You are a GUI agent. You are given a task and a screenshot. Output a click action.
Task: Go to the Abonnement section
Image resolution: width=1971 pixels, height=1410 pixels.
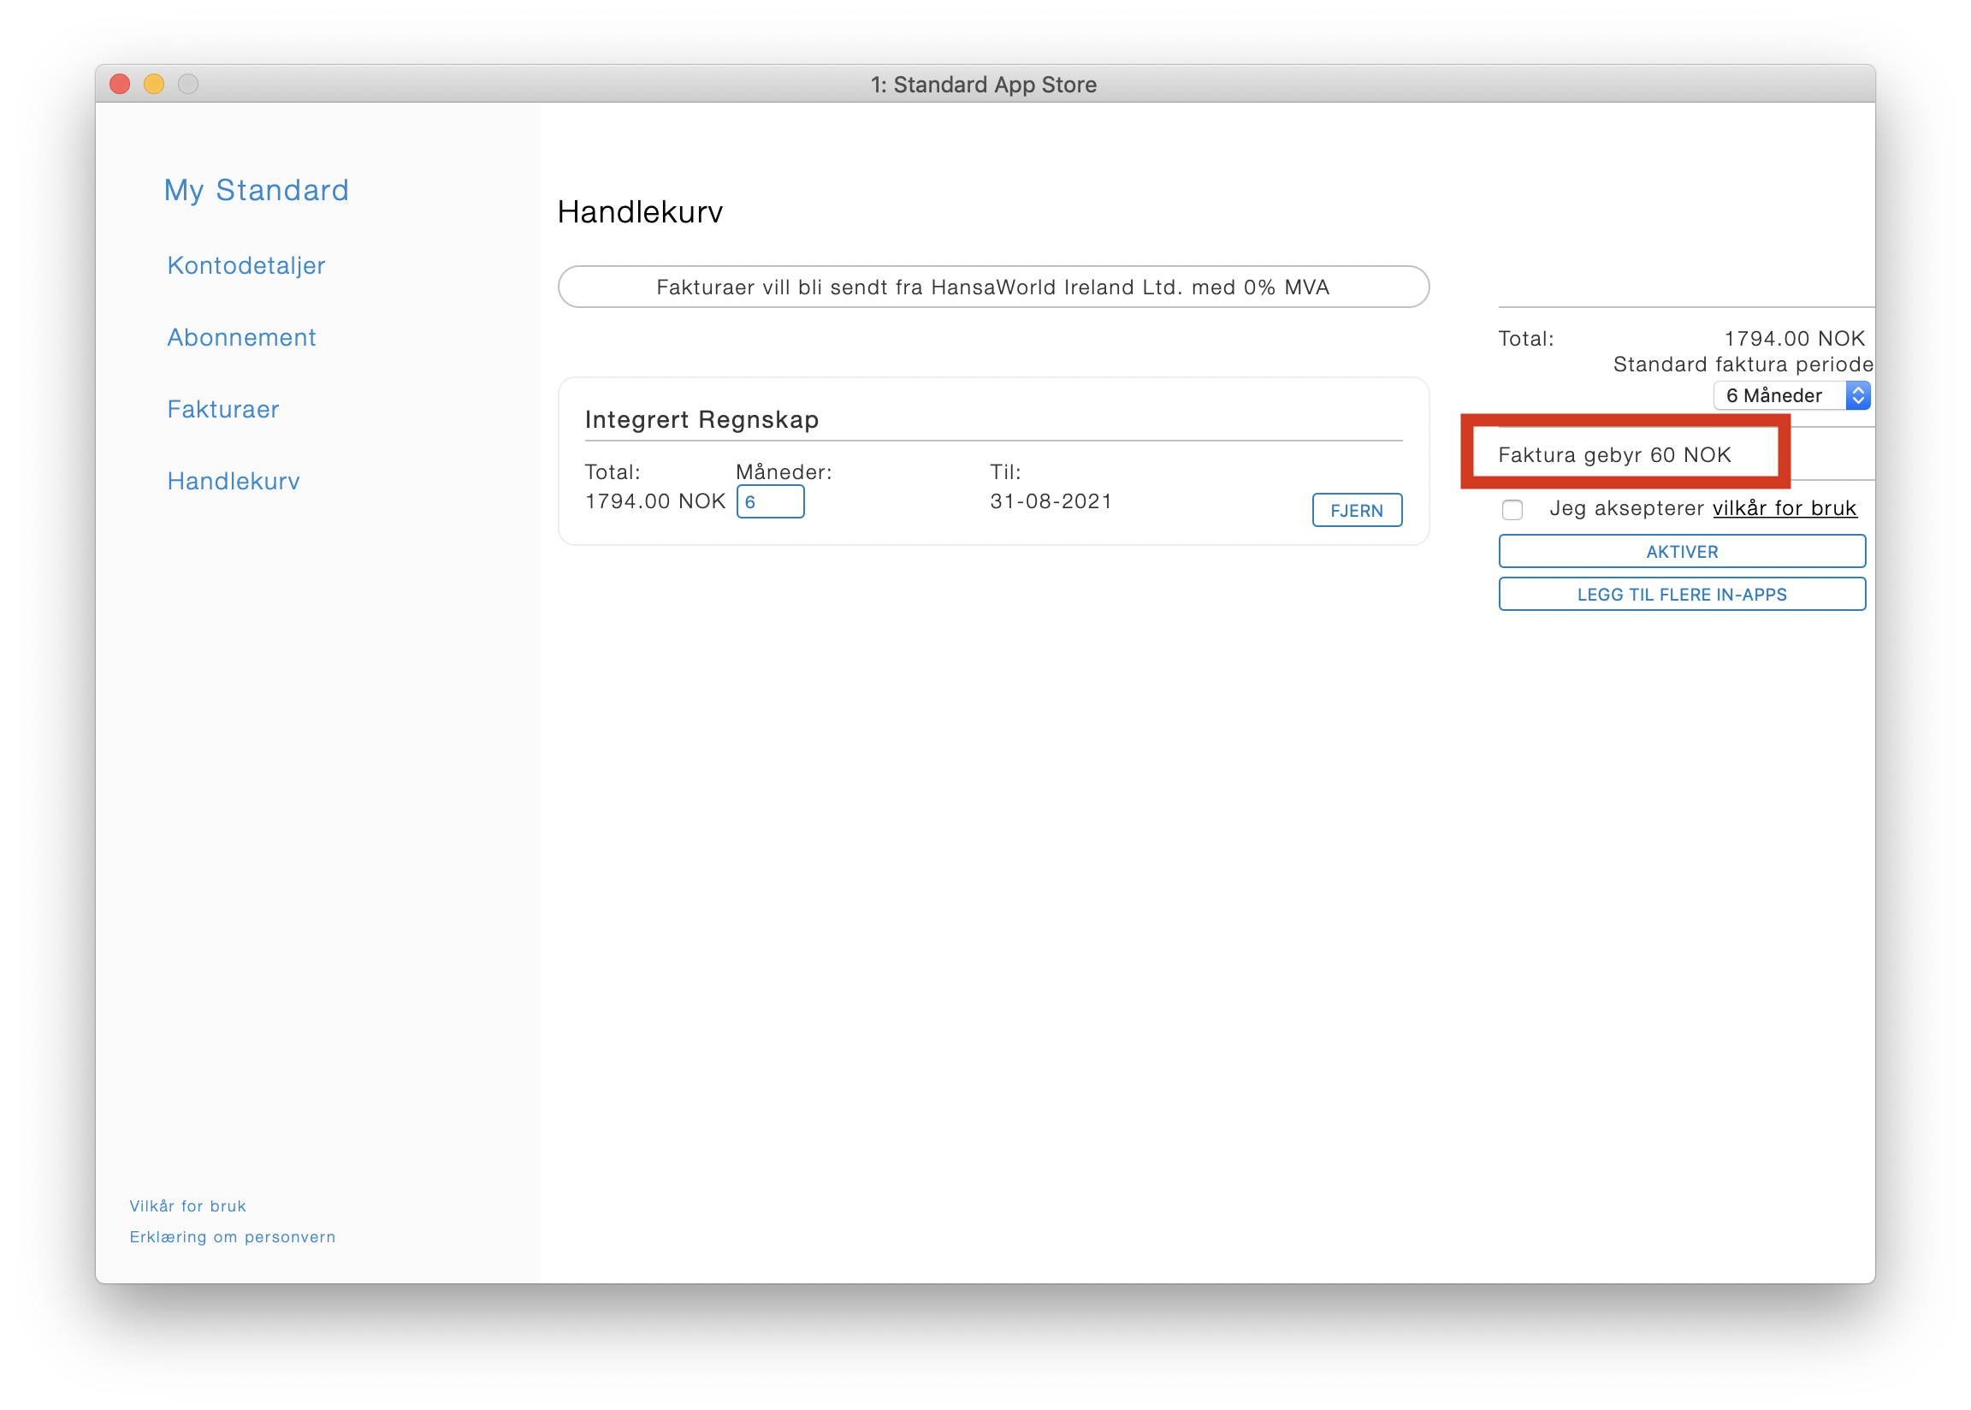241,337
